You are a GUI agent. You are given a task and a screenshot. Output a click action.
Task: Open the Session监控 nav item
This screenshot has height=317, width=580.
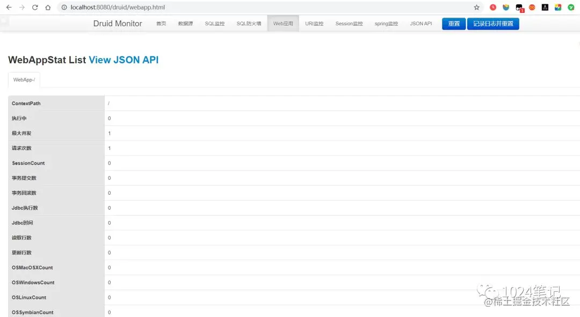pos(349,24)
